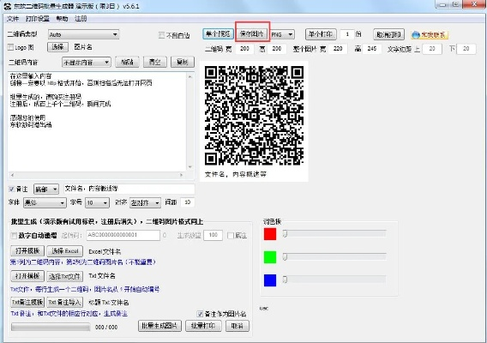Click the 选择 logo button
487x343 pixels.
coord(57,47)
